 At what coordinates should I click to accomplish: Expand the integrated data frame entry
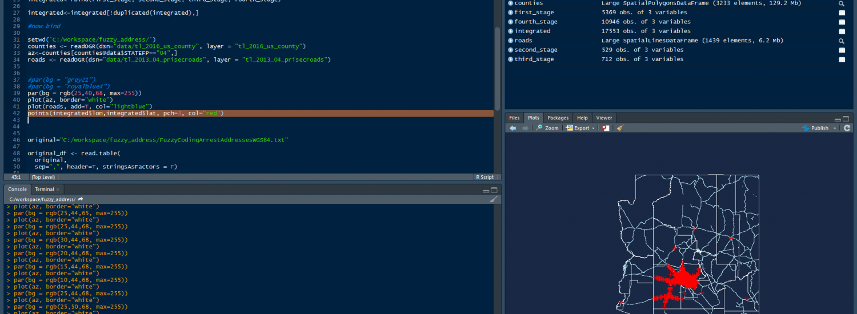click(x=510, y=31)
